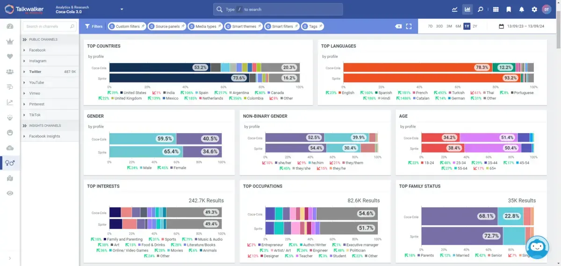Click the Search in channels field
Viewport: 561px width, 266px height.
(x=47, y=27)
